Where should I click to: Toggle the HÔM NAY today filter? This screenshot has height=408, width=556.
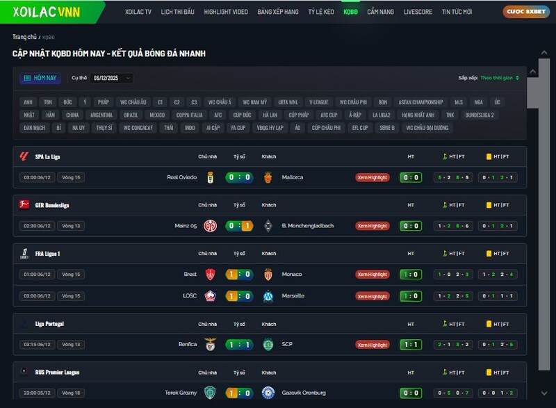pos(40,79)
